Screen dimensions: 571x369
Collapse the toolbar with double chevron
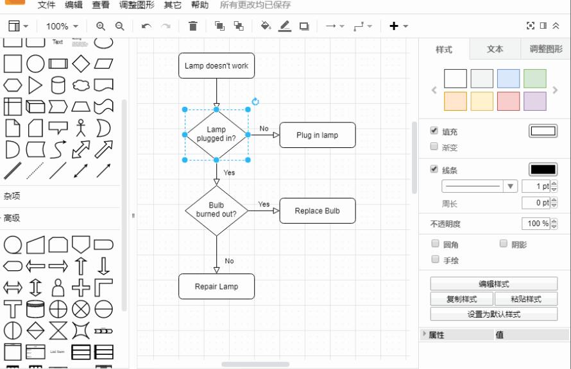[x=556, y=26]
